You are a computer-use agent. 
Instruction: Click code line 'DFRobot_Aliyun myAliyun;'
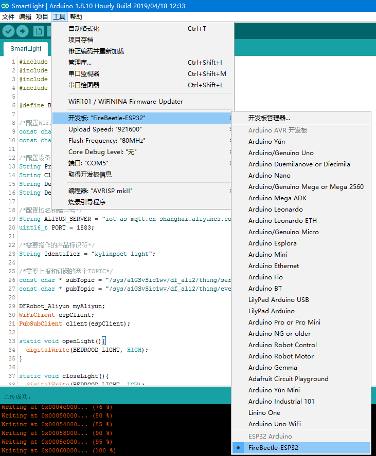click(x=62, y=306)
